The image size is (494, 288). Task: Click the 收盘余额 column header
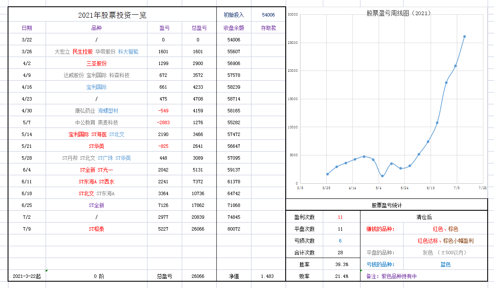(x=234, y=28)
